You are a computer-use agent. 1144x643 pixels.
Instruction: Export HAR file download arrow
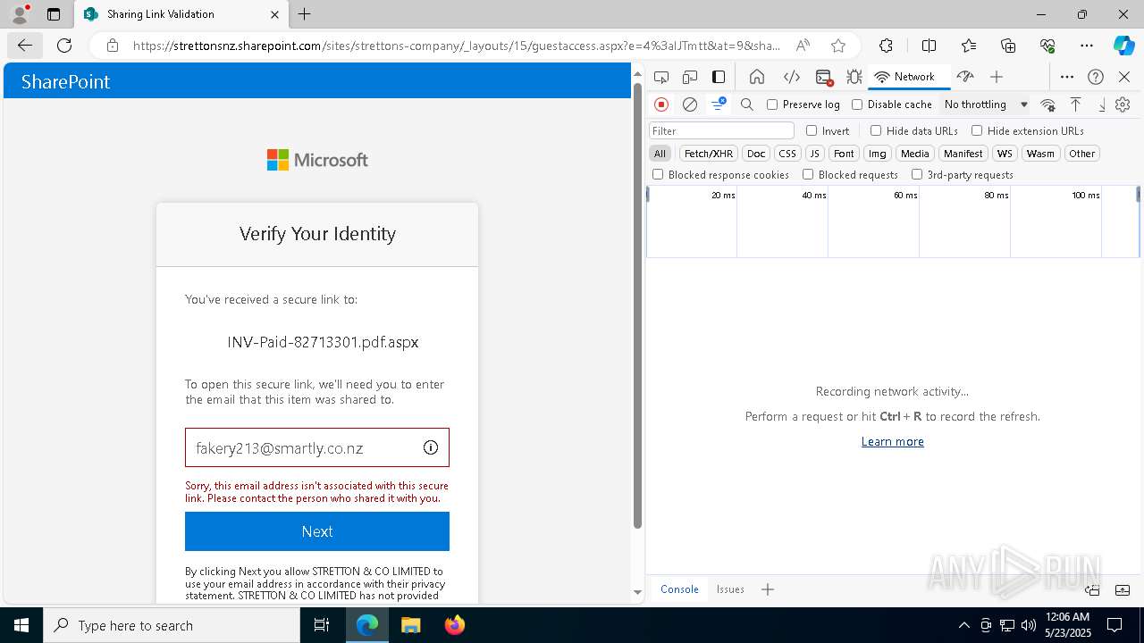tap(1102, 104)
